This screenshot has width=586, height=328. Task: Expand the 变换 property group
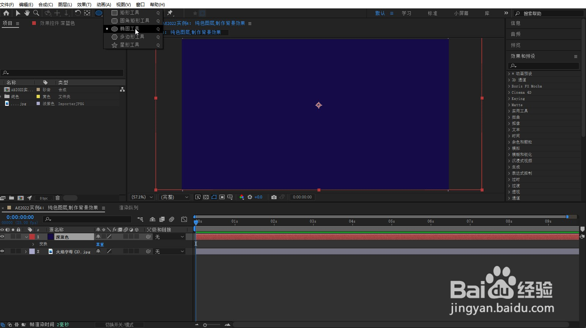tap(33, 244)
